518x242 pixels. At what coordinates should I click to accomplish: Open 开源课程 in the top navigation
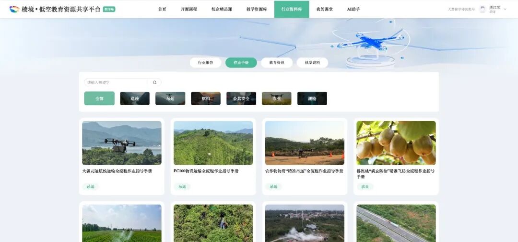tap(189, 9)
